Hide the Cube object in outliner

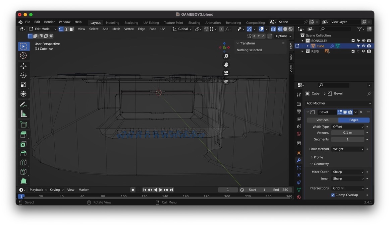click(x=364, y=46)
